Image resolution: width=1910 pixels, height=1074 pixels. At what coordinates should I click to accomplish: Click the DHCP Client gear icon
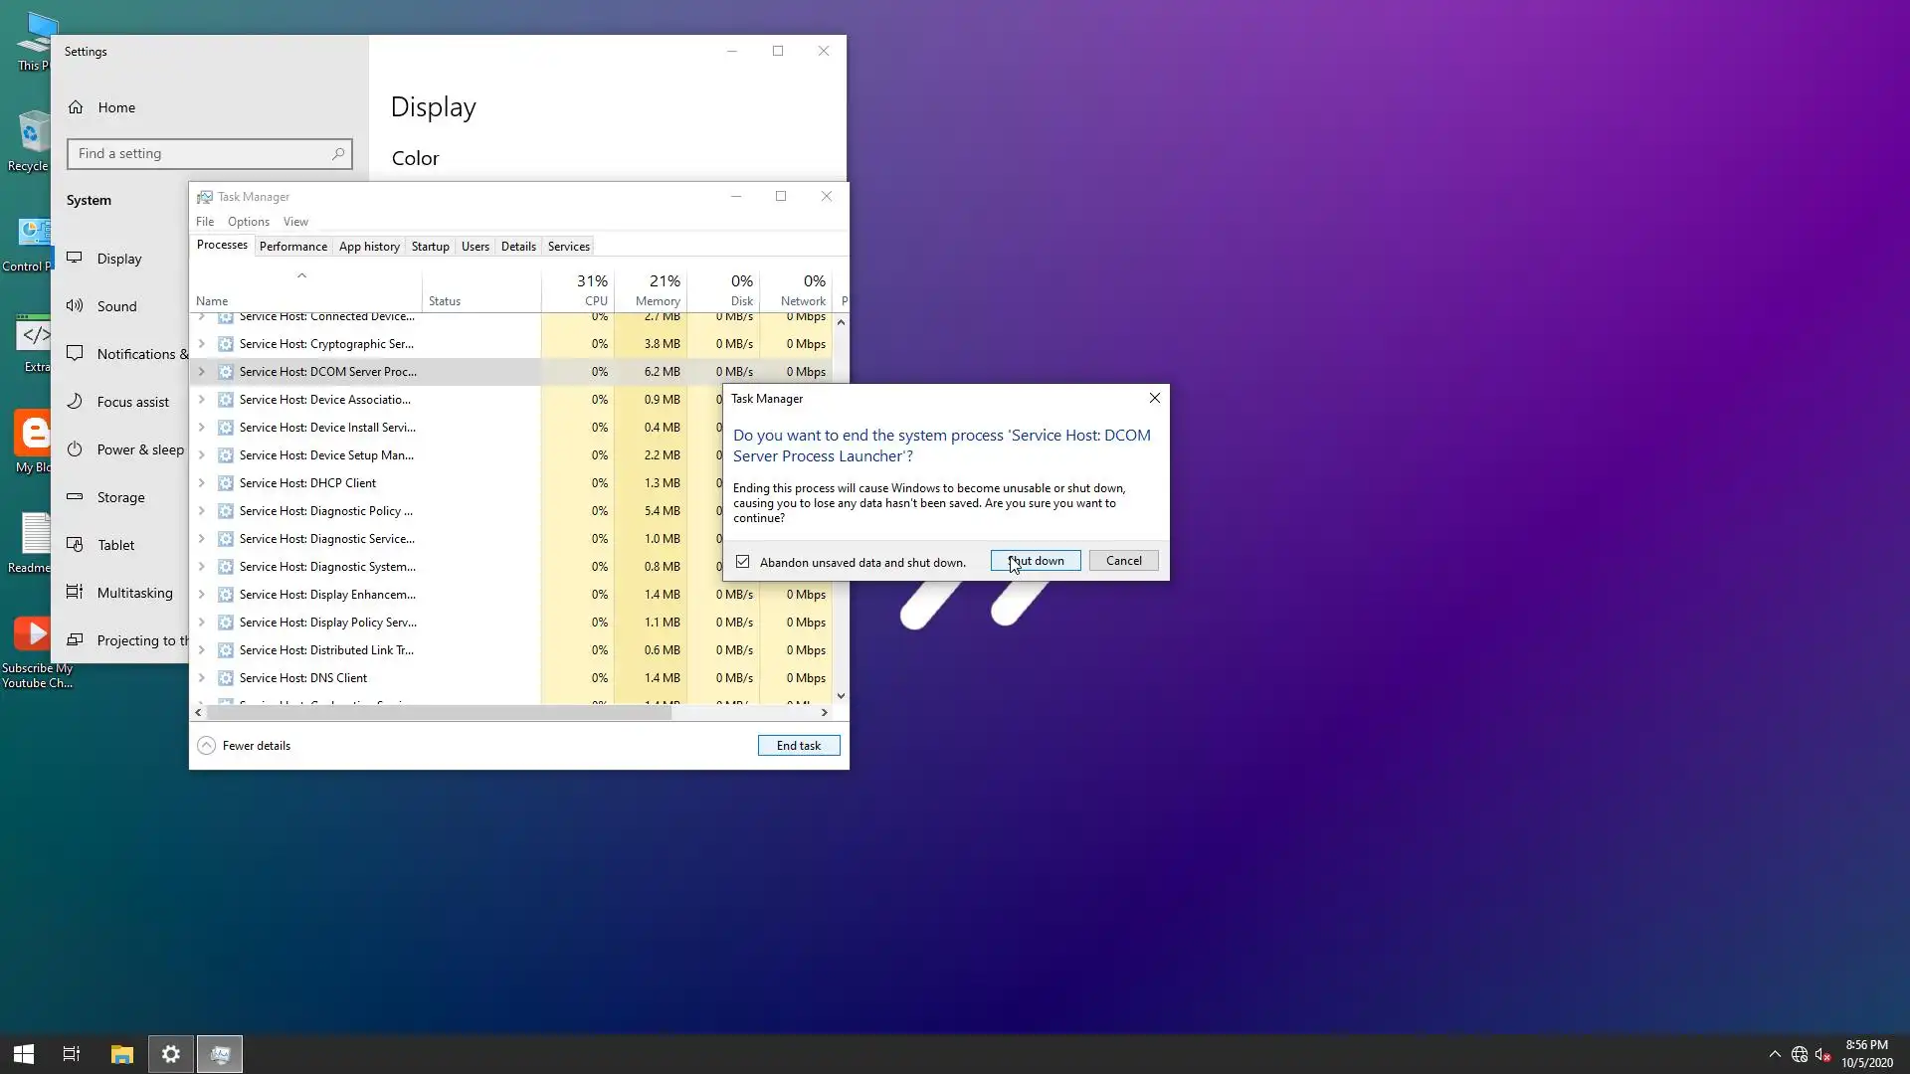click(x=226, y=483)
